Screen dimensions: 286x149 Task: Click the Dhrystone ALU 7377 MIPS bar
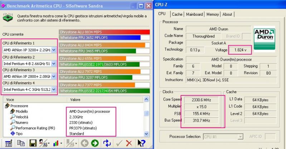[x=97, y=85]
